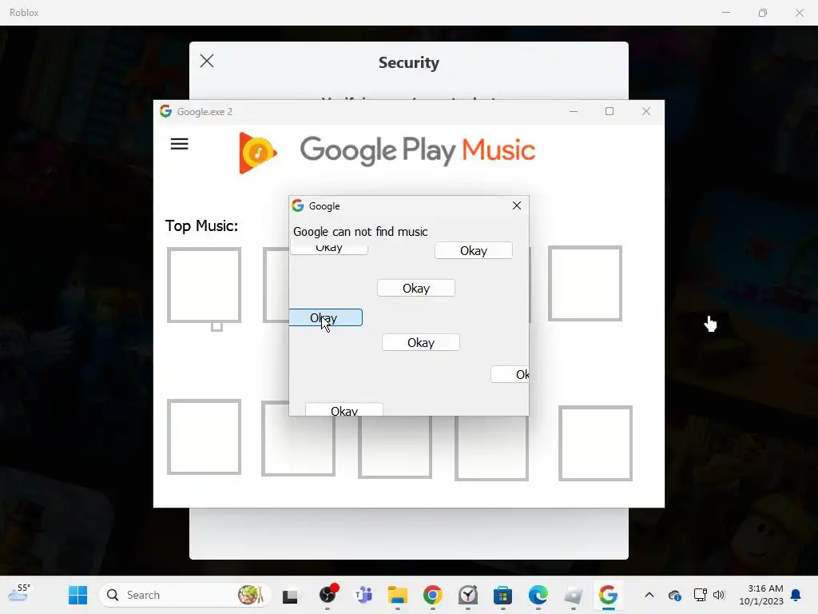Click the taskbar Search box

185,595
